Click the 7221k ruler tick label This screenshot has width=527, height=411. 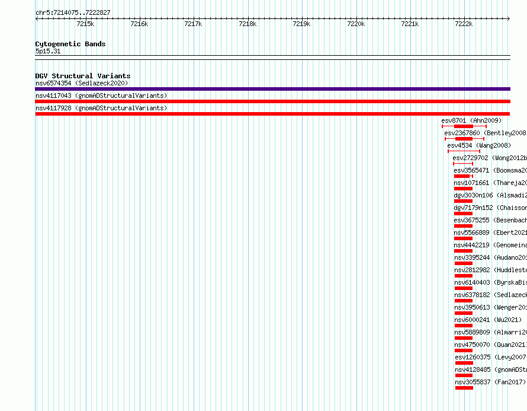(410, 24)
